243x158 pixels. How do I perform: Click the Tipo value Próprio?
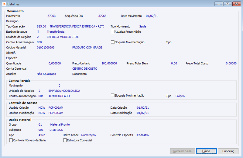180,96
